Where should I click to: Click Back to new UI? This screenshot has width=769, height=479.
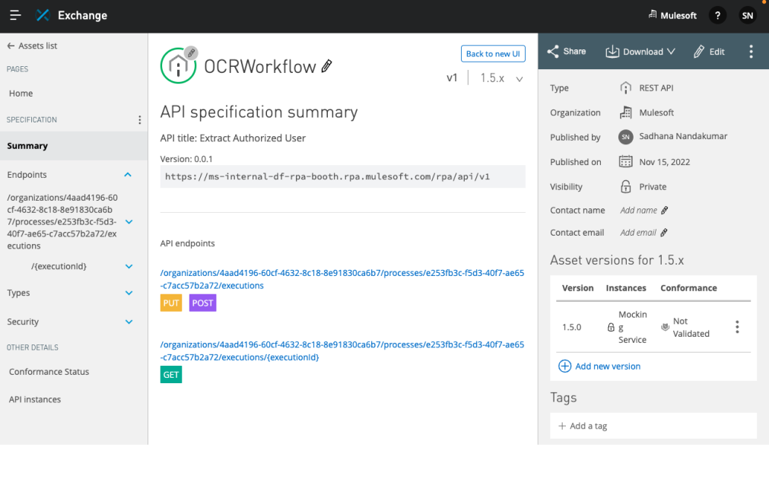click(x=492, y=53)
